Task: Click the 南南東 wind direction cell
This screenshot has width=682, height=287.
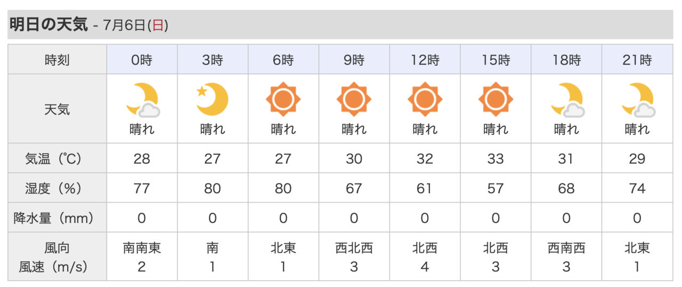Action: pyautogui.click(x=142, y=248)
